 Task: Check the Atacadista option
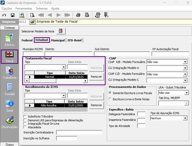(25, 127)
